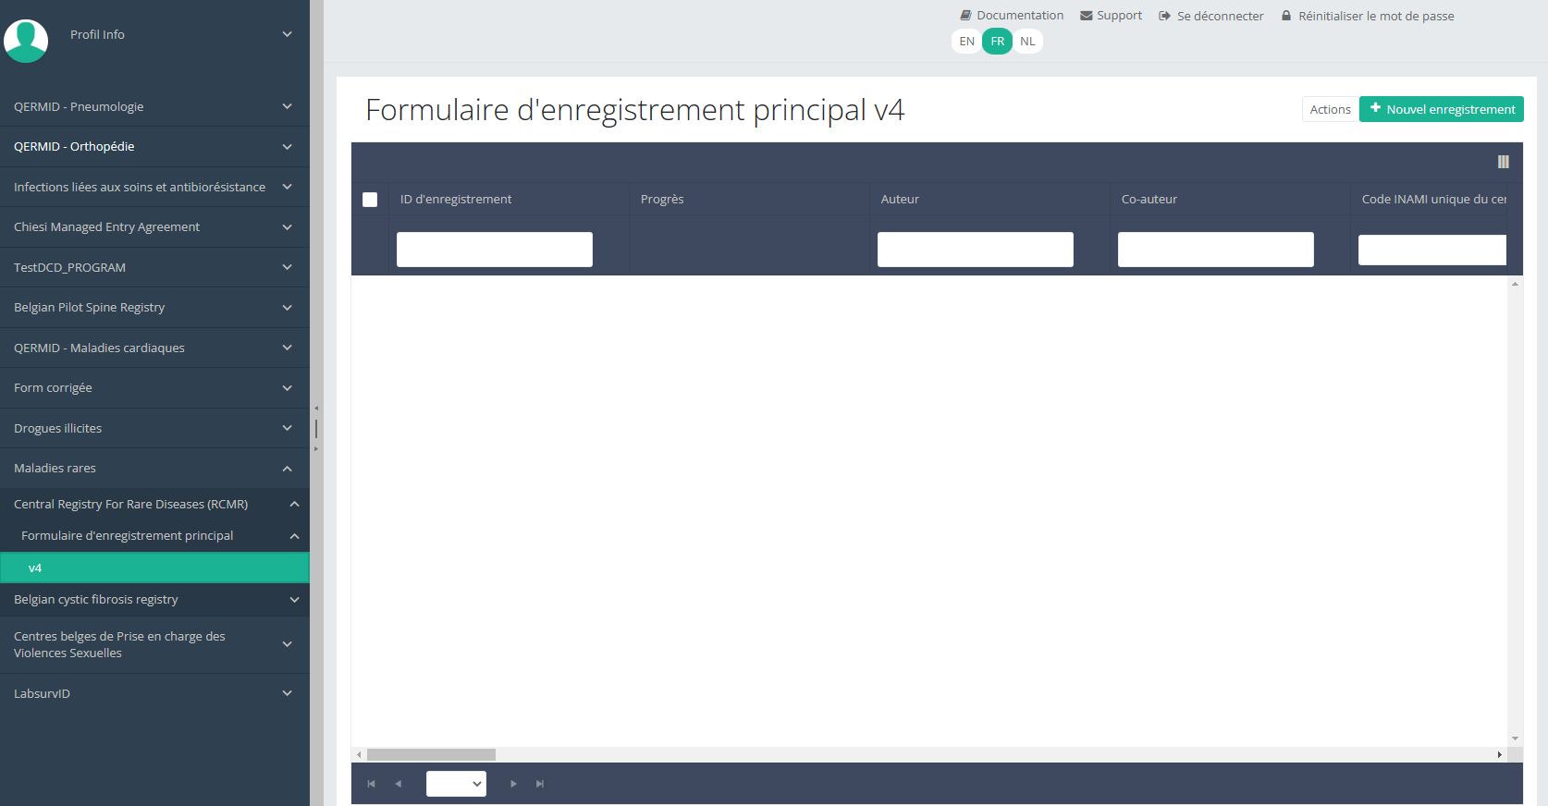Switch language to EN
Image resolution: width=1548 pixels, height=806 pixels.
click(966, 42)
